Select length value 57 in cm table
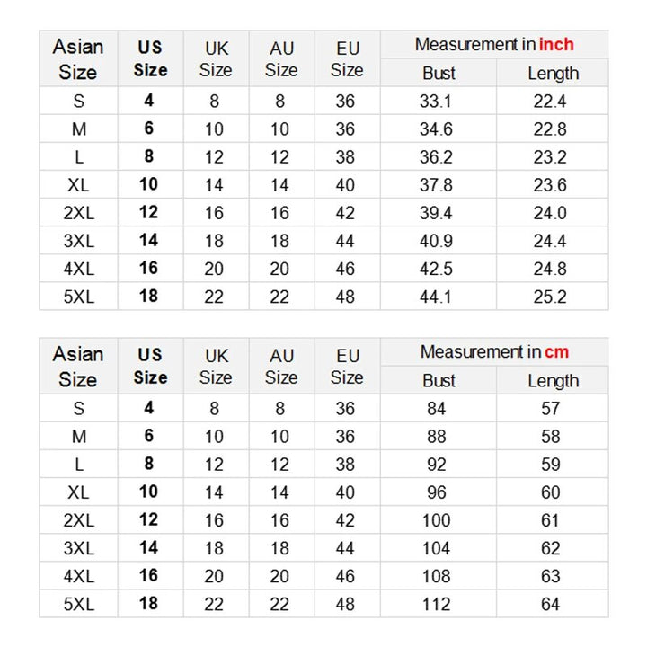 click(551, 409)
